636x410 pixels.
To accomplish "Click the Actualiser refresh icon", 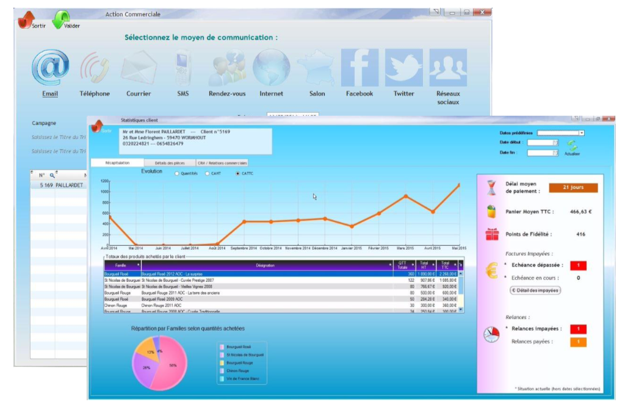I will pos(572,146).
